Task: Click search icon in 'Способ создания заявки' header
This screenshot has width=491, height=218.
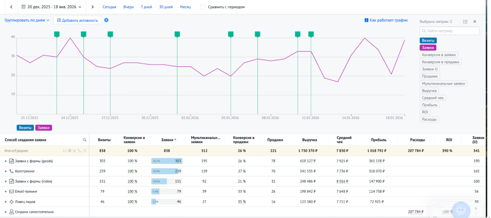Action: (85, 140)
